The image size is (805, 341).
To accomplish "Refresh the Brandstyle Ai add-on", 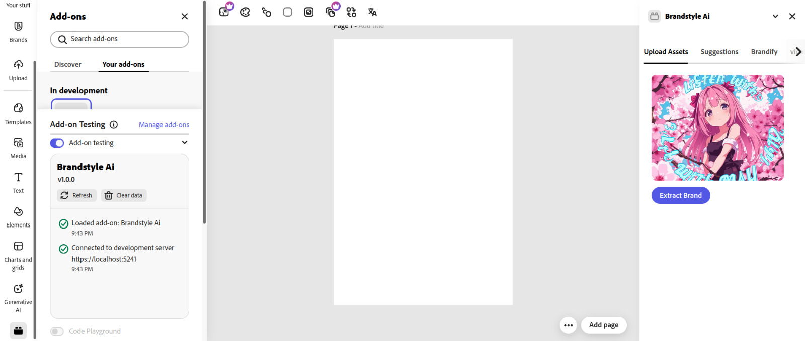I will tap(76, 195).
